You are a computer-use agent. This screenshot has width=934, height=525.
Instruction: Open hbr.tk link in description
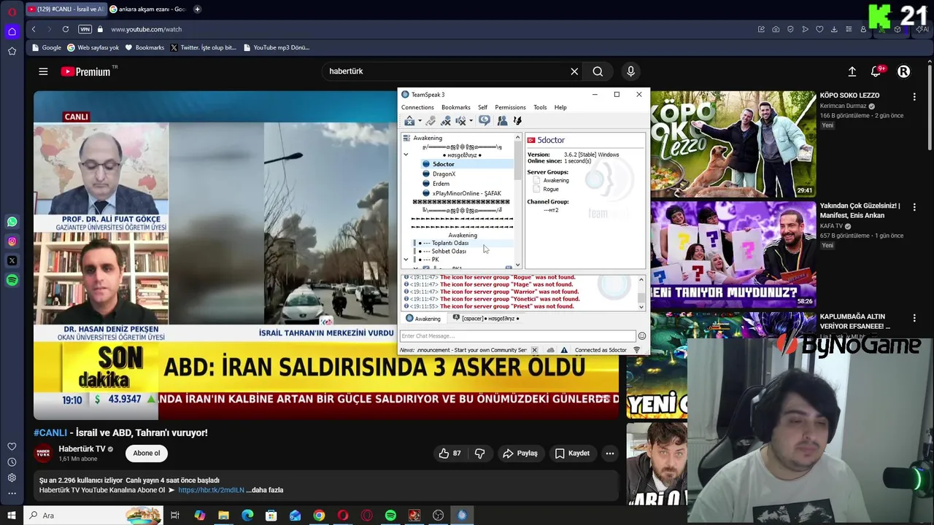click(211, 490)
